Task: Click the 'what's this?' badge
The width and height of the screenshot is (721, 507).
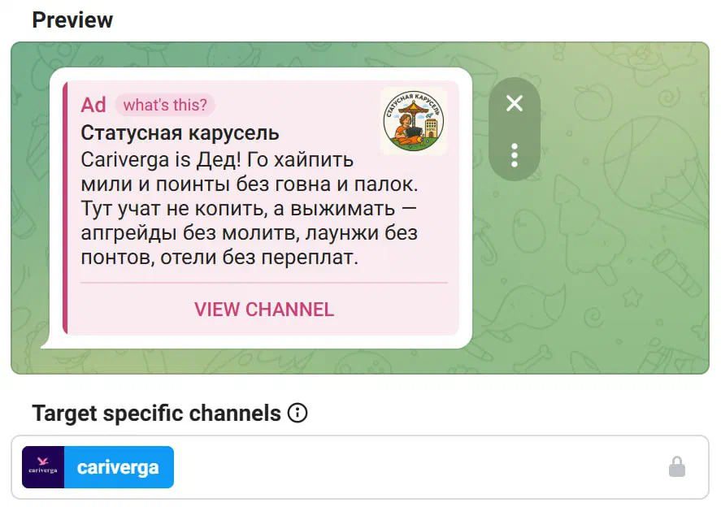Action: 165,105
